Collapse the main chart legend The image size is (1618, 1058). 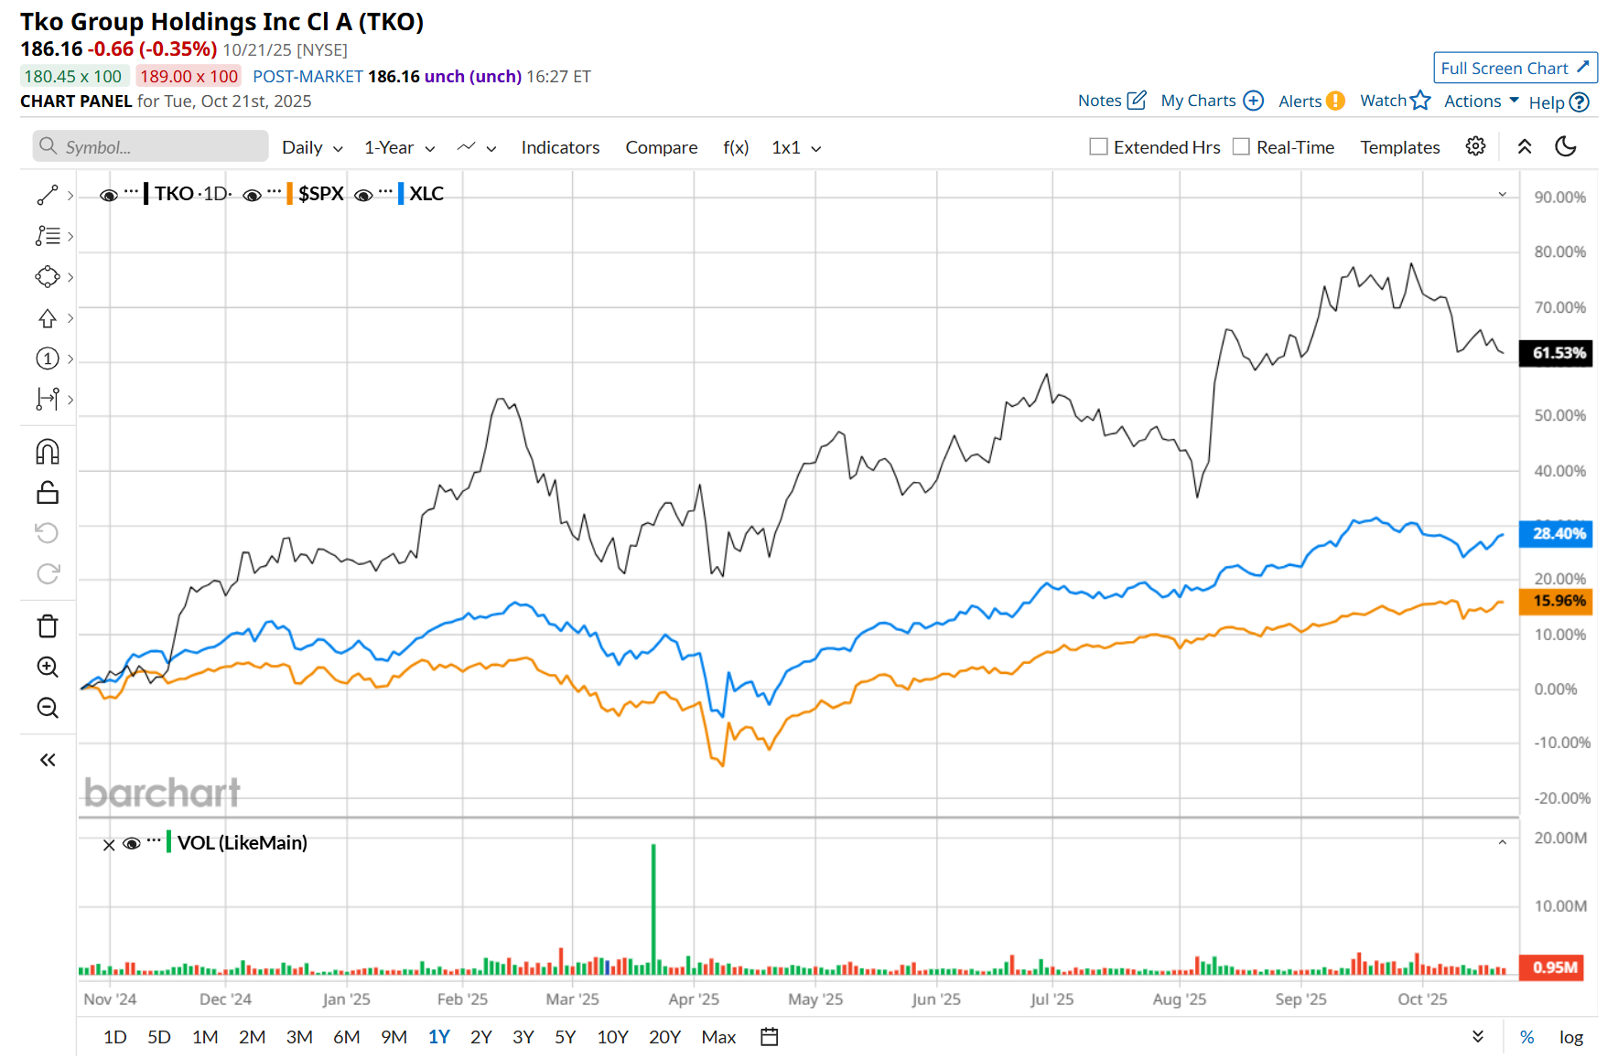(1502, 195)
